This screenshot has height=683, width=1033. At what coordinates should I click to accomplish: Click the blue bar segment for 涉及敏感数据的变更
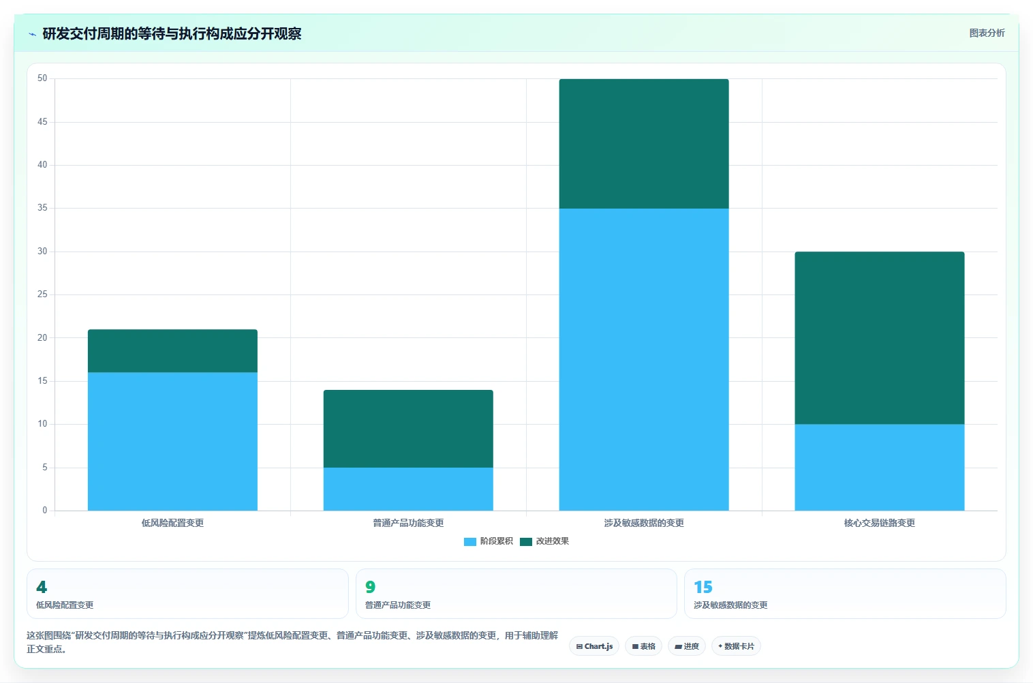(x=644, y=359)
